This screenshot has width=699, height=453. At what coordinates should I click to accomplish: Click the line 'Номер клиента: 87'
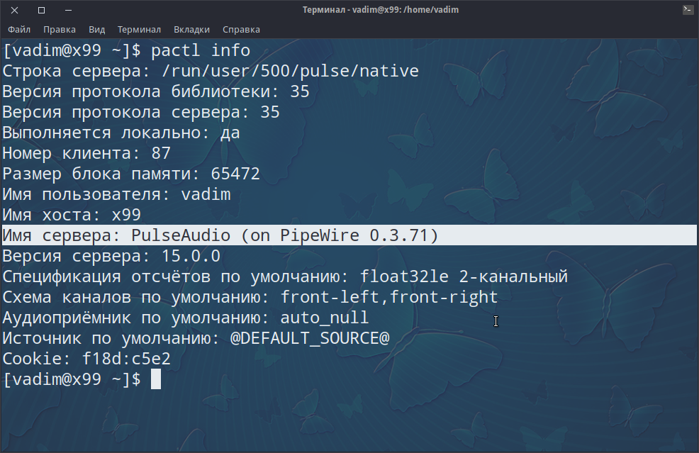(86, 153)
